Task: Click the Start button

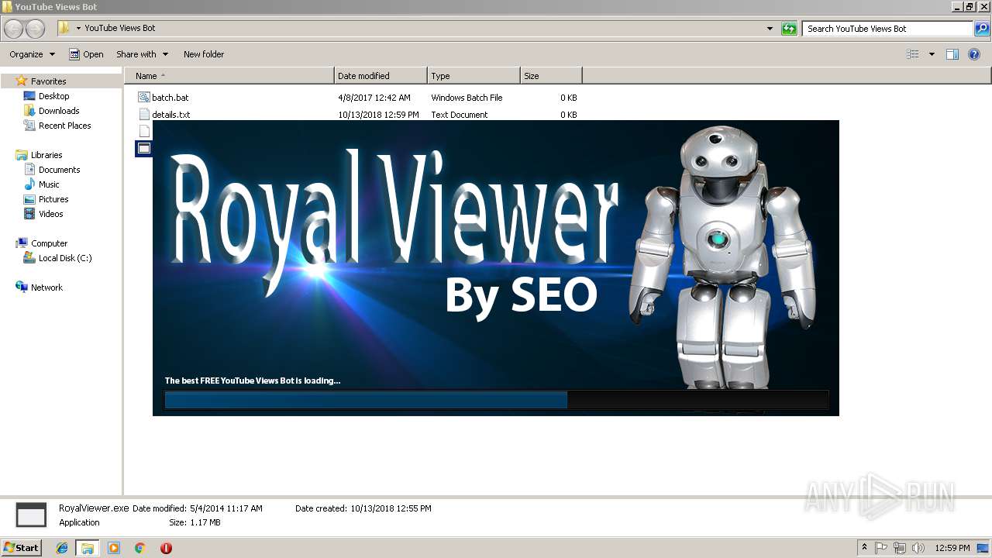Action: (x=22, y=548)
